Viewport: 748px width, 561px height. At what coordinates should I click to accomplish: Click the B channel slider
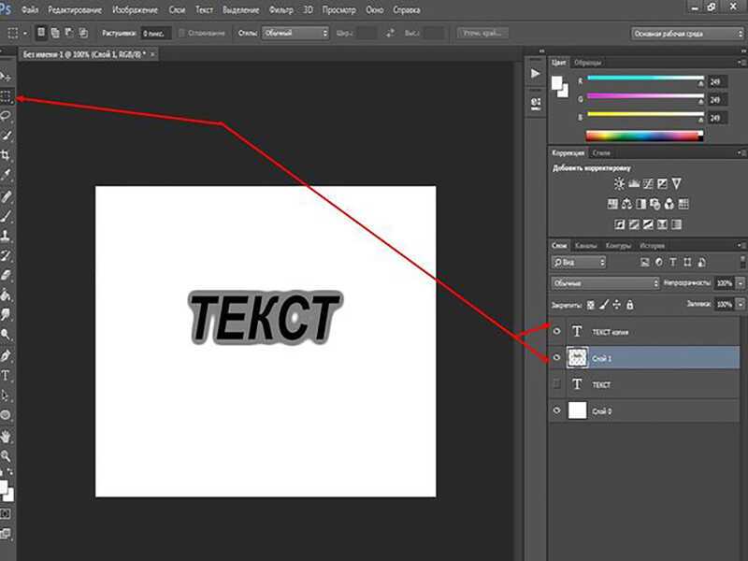point(645,114)
